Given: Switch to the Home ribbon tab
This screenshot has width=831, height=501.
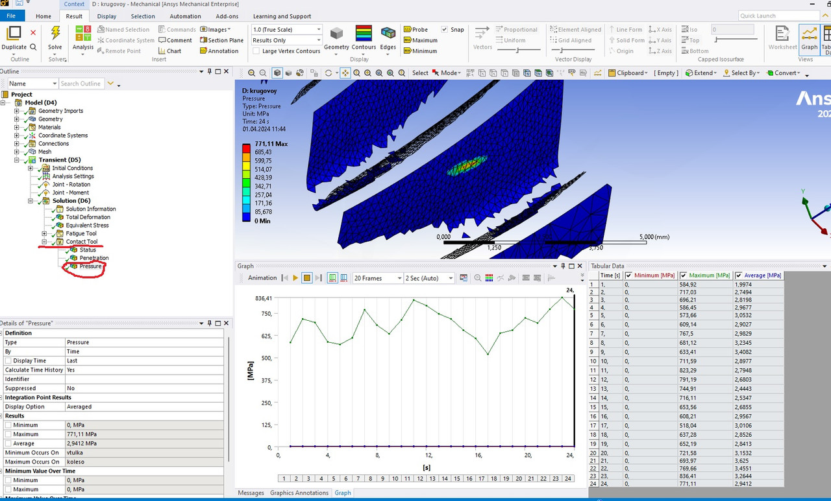Looking at the screenshot, I should tap(43, 16).
